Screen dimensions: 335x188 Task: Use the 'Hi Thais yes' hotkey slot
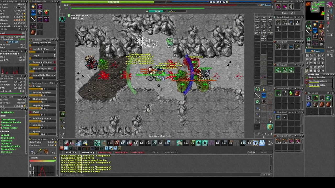[270, 19]
